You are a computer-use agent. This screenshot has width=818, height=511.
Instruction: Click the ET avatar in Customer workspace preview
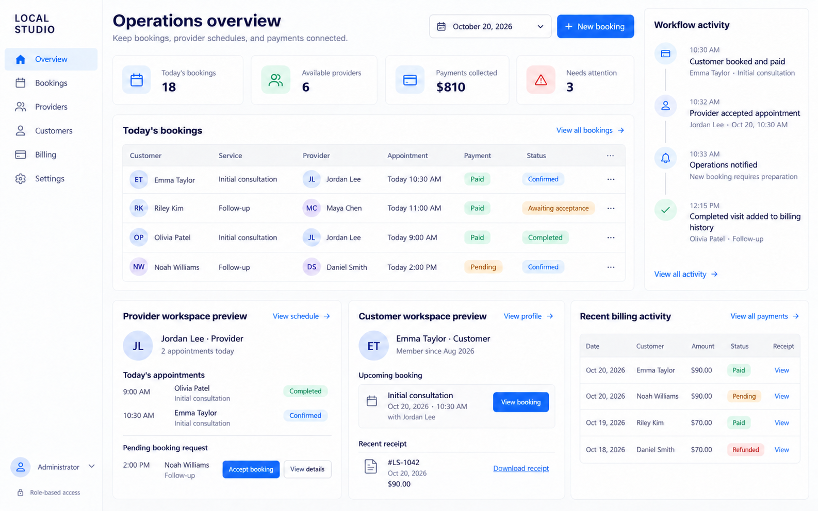click(x=373, y=346)
